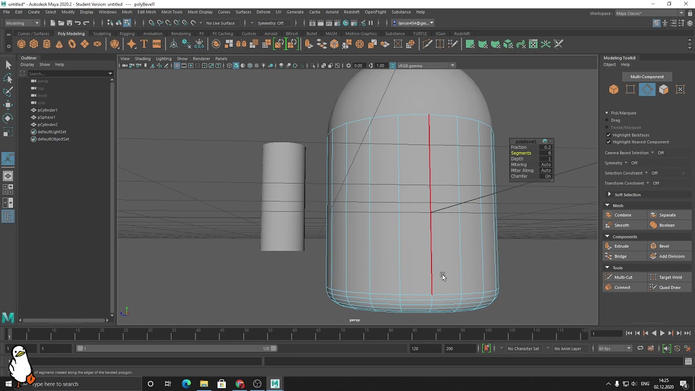Click the Open scene folder icon
This screenshot has height=391, width=695.
click(x=61, y=23)
